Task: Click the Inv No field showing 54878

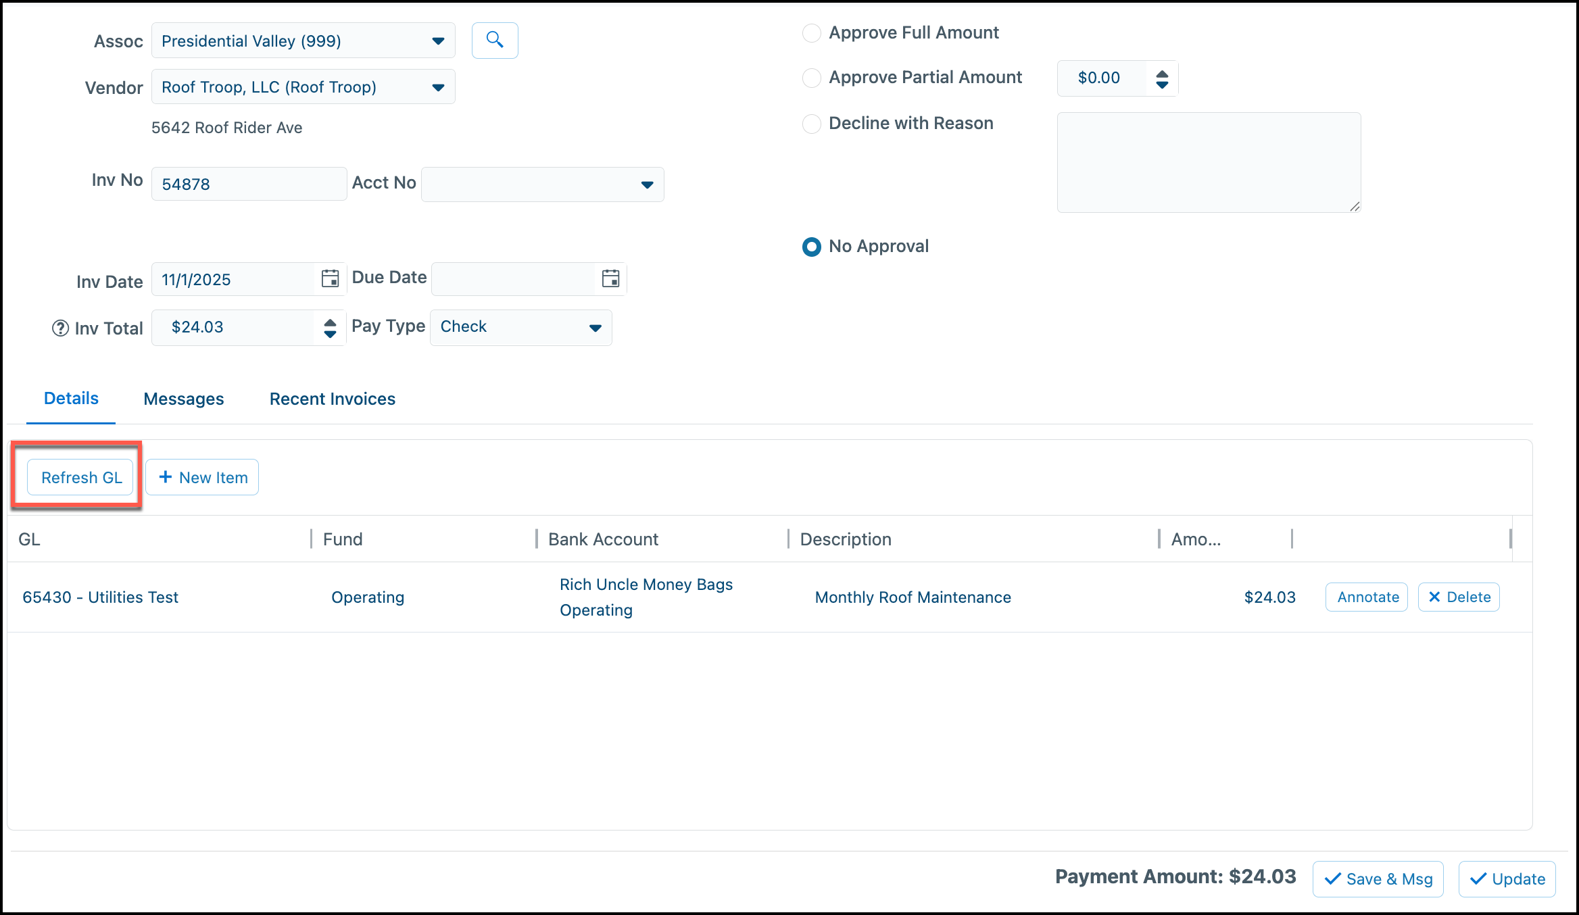Action: (249, 184)
